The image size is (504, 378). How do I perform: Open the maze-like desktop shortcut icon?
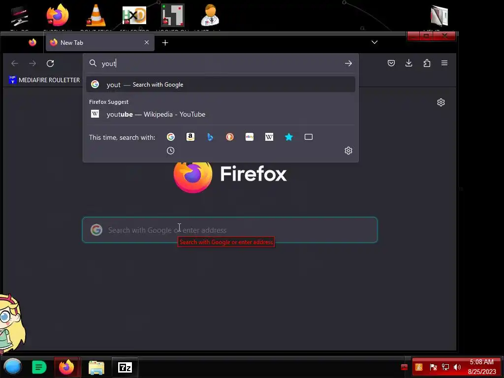point(173,15)
